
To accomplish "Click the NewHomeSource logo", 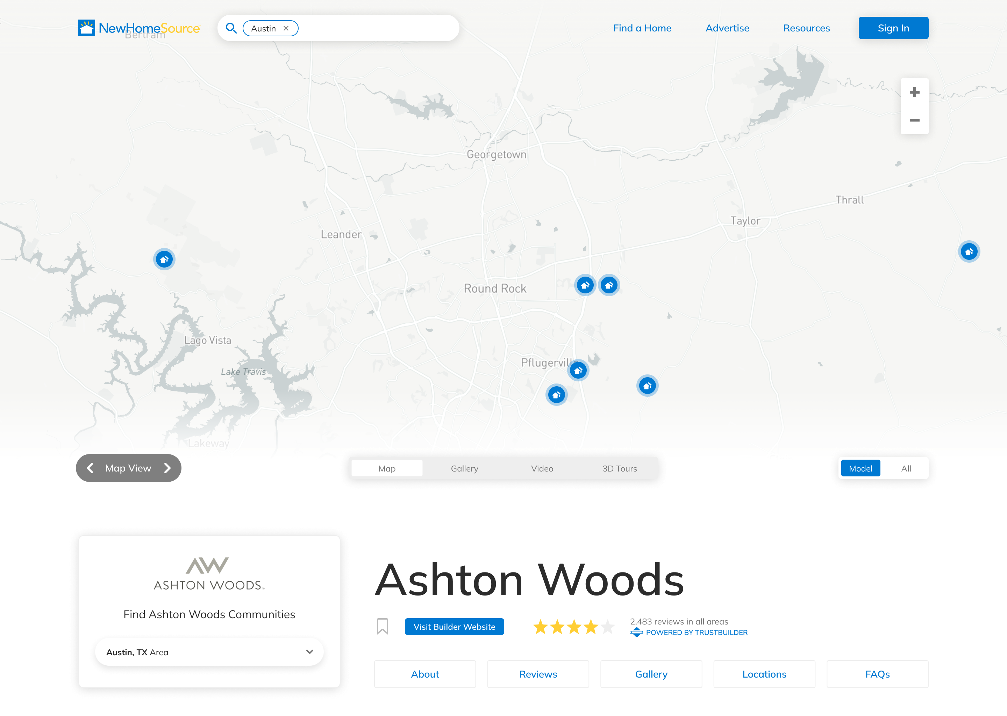I will [x=139, y=28].
